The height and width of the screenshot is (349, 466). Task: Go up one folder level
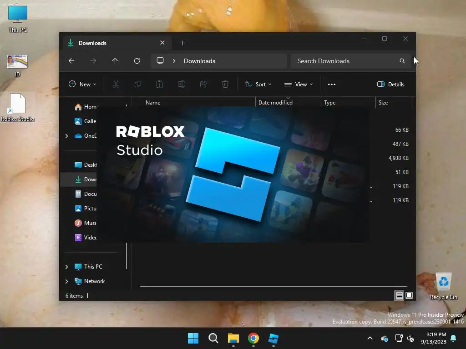[x=115, y=61]
